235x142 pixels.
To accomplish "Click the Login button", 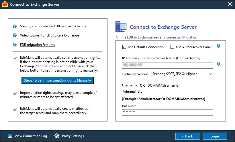I will pyautogui.click(x=215, y=136).
